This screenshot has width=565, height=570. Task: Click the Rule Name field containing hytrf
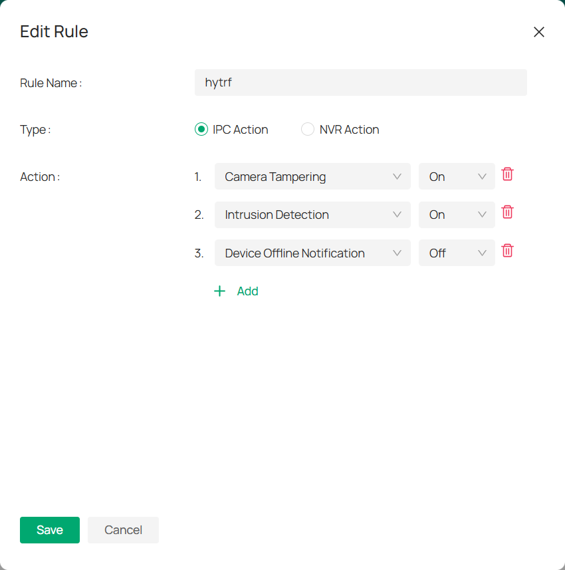[361, 82]
